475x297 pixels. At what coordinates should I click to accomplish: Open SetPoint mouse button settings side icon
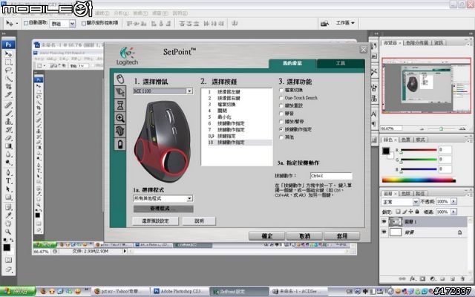[x=120, y=79]
